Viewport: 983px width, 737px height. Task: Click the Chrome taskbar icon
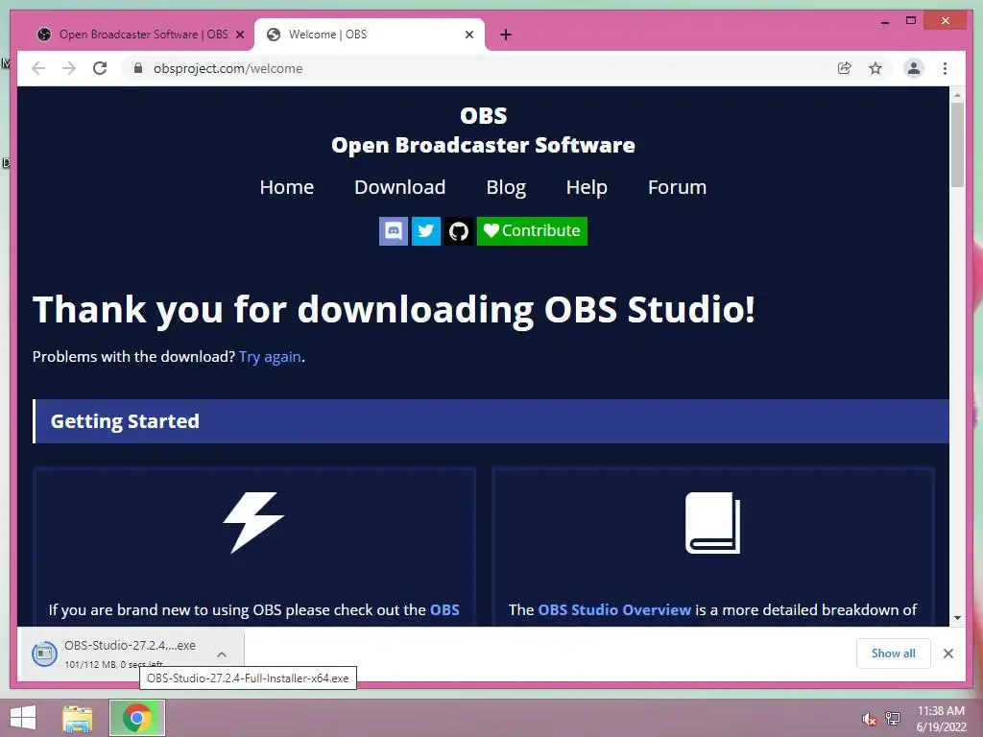coord(137,718)
